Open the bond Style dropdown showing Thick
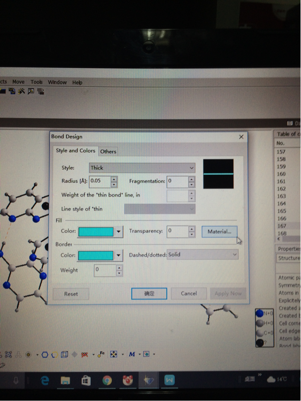 tap(142, 168)
